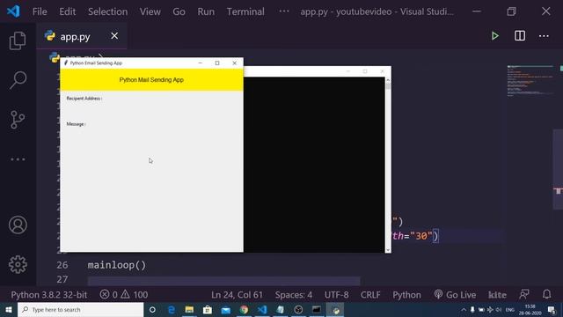
Task: Switch to Python app taskbar icon
Action: tap(335, 309)
